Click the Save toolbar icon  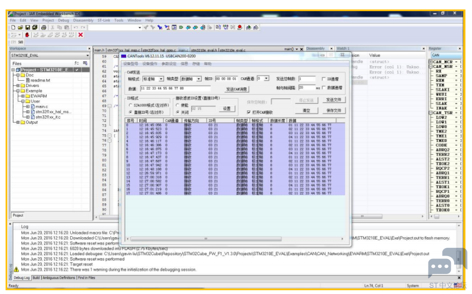pyautogui.click(x=27, y=27)
